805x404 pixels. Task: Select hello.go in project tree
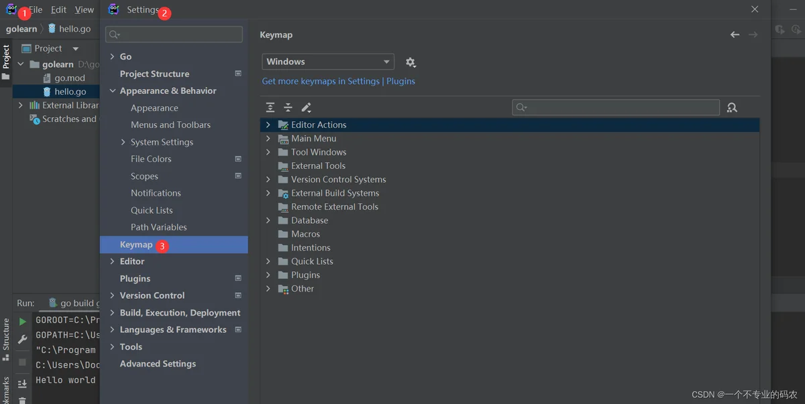click(x=70, y=92)
